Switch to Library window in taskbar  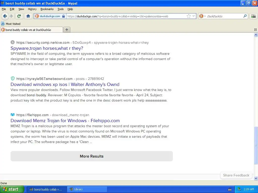[x=87, y=189]
